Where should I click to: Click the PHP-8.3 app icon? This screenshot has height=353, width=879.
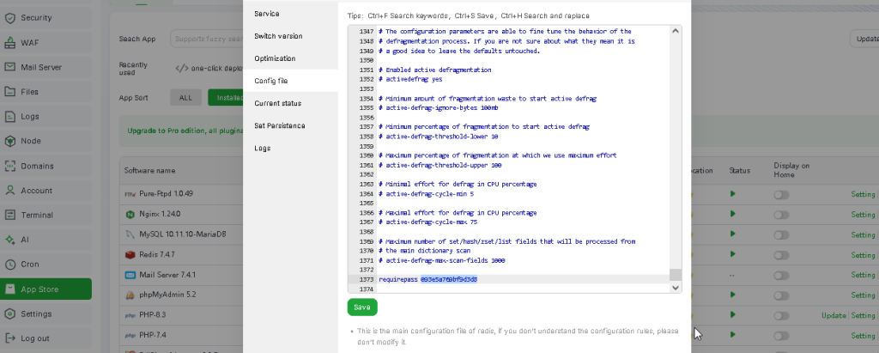tap(130, 315)
